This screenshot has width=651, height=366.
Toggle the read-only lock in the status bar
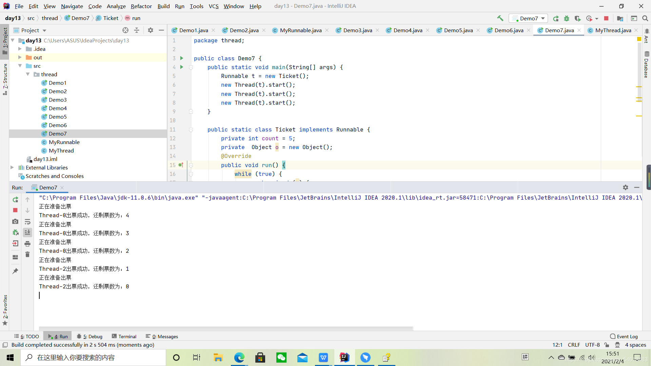(607, 345)
